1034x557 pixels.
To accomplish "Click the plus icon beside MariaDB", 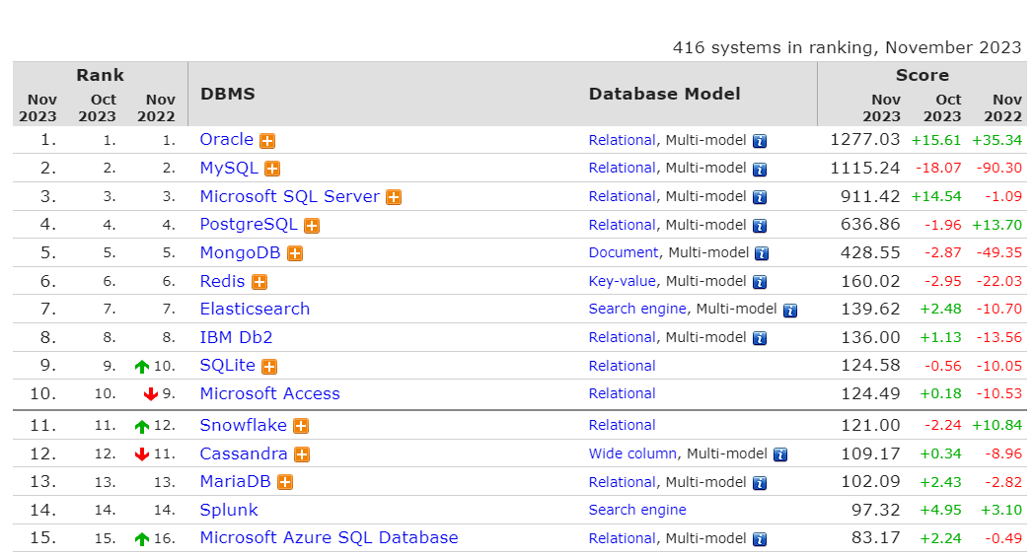I will click(285, 483).
